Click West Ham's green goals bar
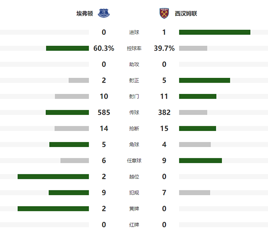Screen dimensions: 268x237 [x=214, y=32]
